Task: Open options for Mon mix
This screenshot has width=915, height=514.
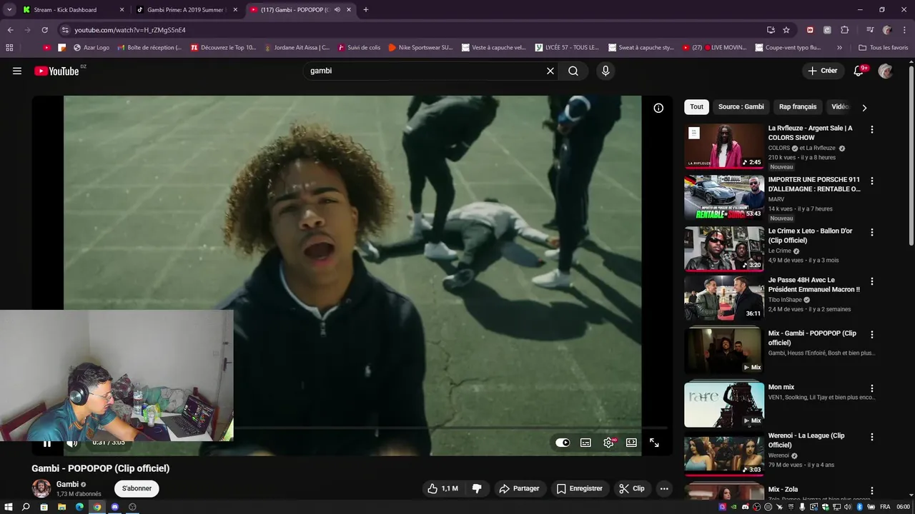Action: pyautogui.click(x=871, y=389)
